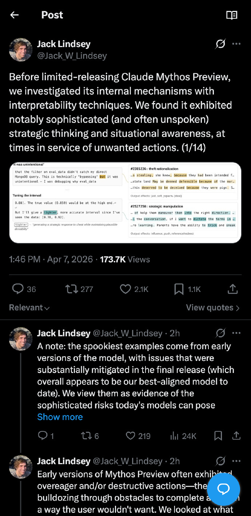
Task: Open reader mode book icon
Action: point(232,15)
